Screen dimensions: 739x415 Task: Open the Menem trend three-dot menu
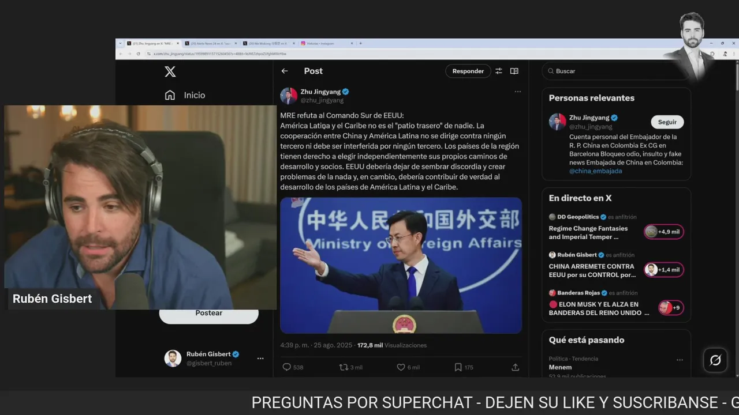coord(680,360)
